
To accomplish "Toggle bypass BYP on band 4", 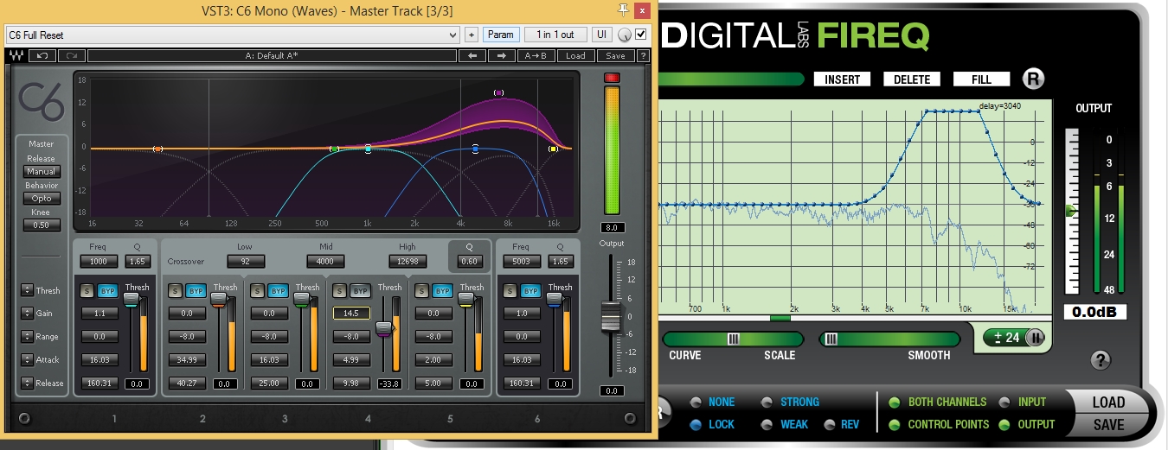I will 361,291.
